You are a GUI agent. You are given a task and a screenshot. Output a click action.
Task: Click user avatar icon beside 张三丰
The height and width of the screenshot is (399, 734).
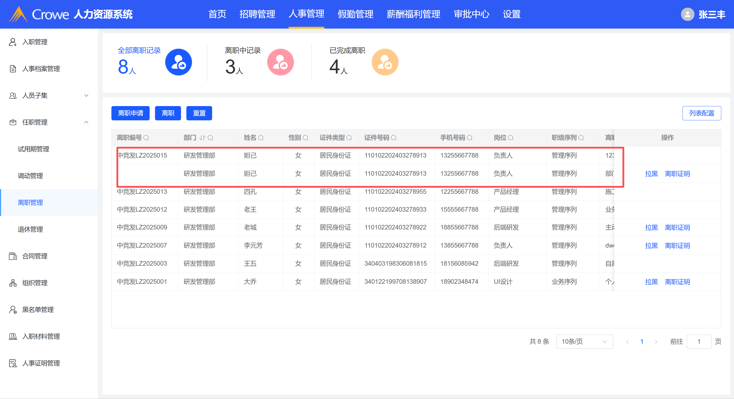click(687, 14)
